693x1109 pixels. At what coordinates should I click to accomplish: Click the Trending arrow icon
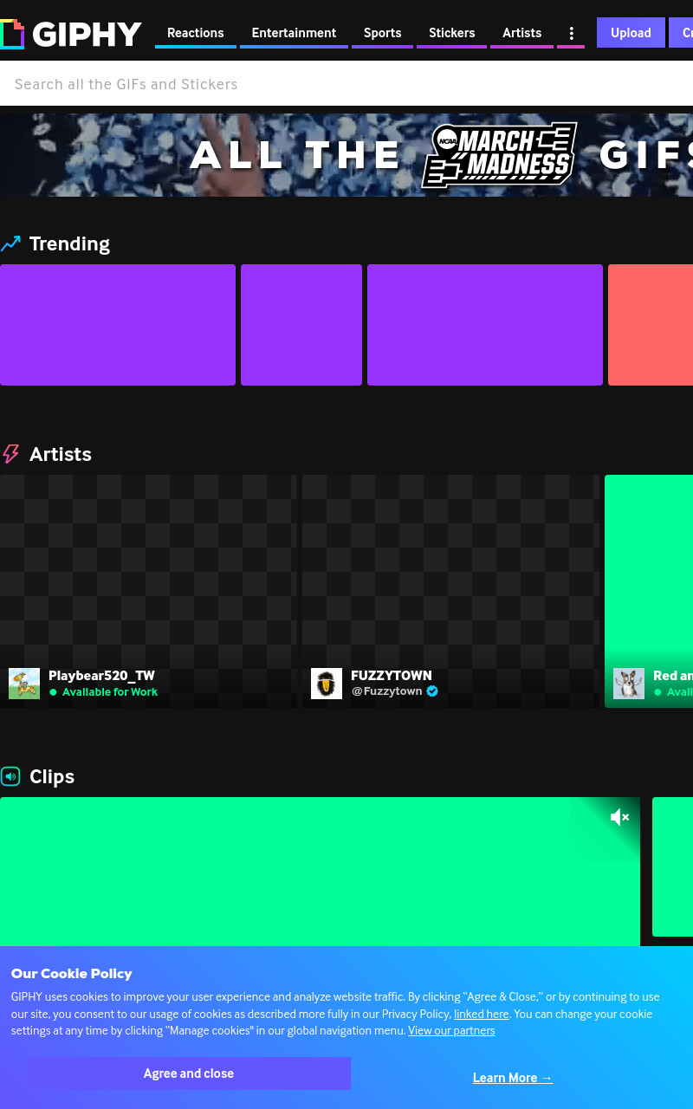(10, 244)
